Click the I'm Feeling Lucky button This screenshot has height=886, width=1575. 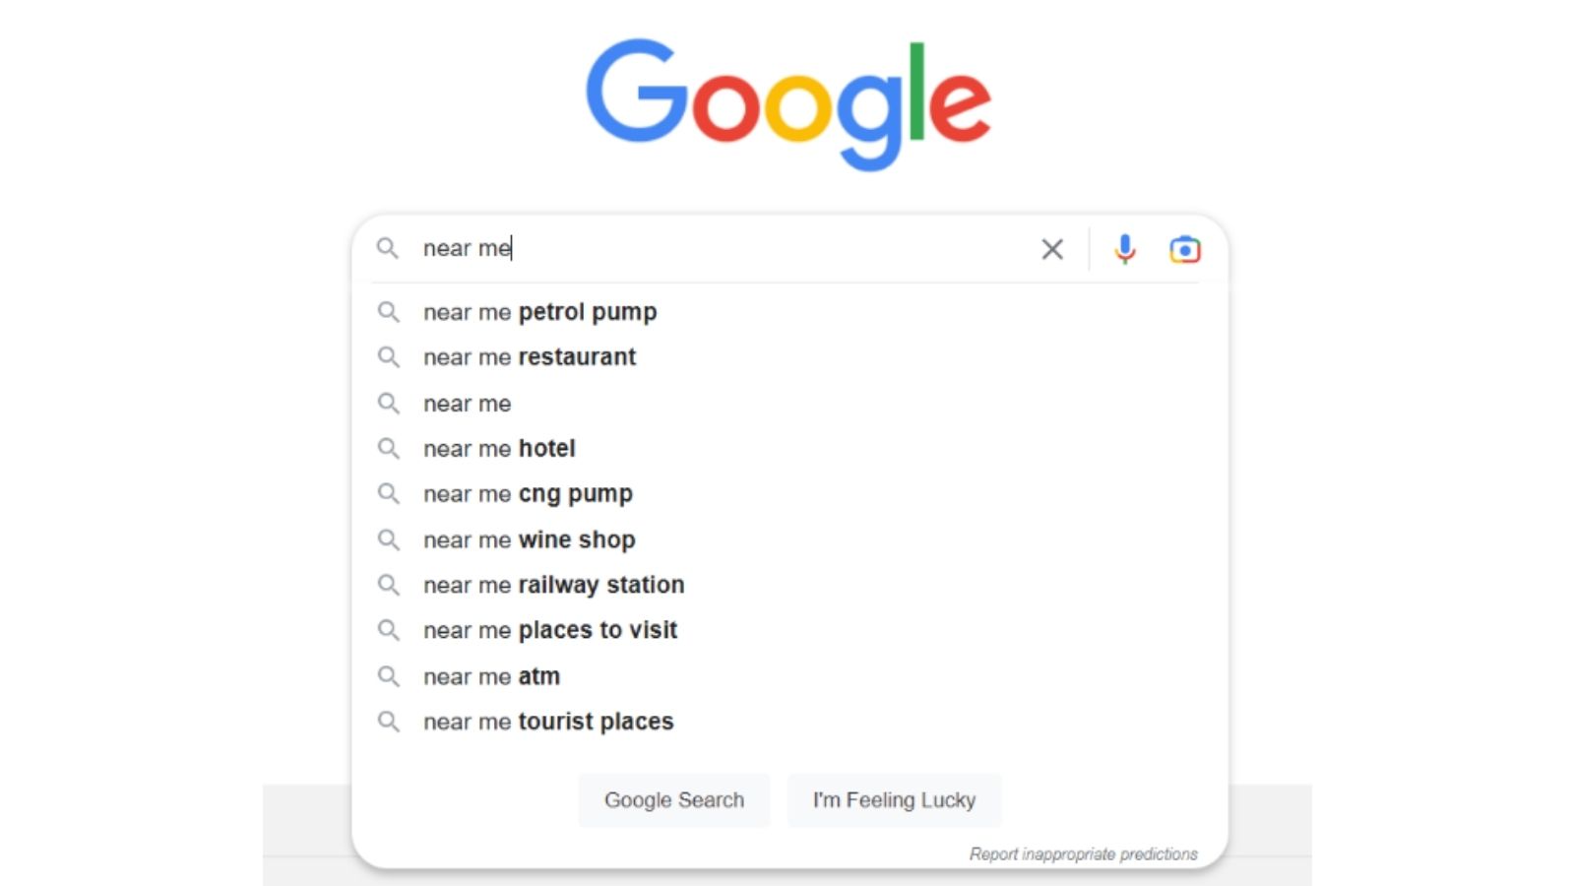[894, 800]
